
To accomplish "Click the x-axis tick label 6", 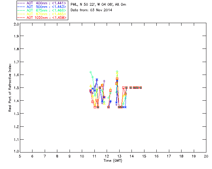I will point(32,156).
